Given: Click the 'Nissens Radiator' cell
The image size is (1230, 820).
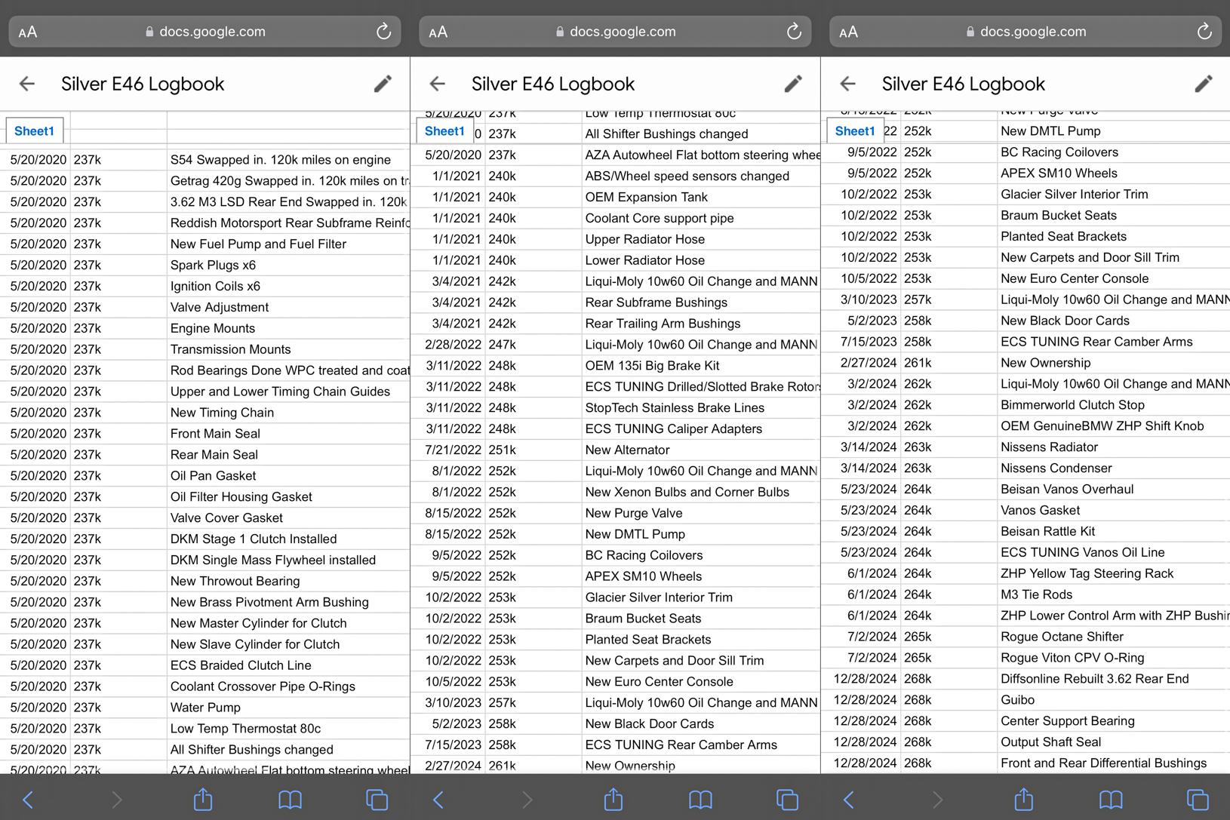Looking at the screenshot, I should (x=1049, y=447).
